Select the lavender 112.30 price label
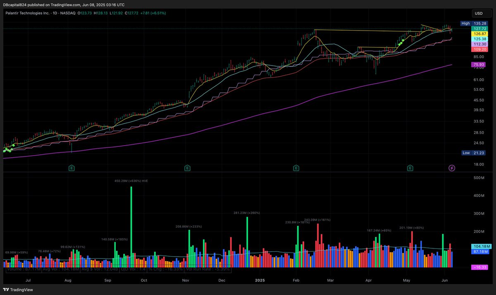 tap(479, 44)
